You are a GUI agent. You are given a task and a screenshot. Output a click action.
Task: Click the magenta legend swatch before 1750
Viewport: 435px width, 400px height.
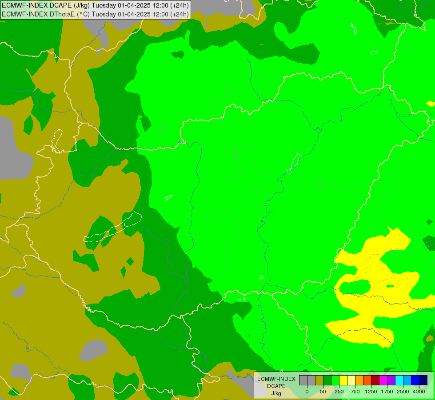[x=383, y=380]
